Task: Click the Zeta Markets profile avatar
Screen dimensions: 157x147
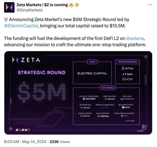Action: (x=9, y=7)
